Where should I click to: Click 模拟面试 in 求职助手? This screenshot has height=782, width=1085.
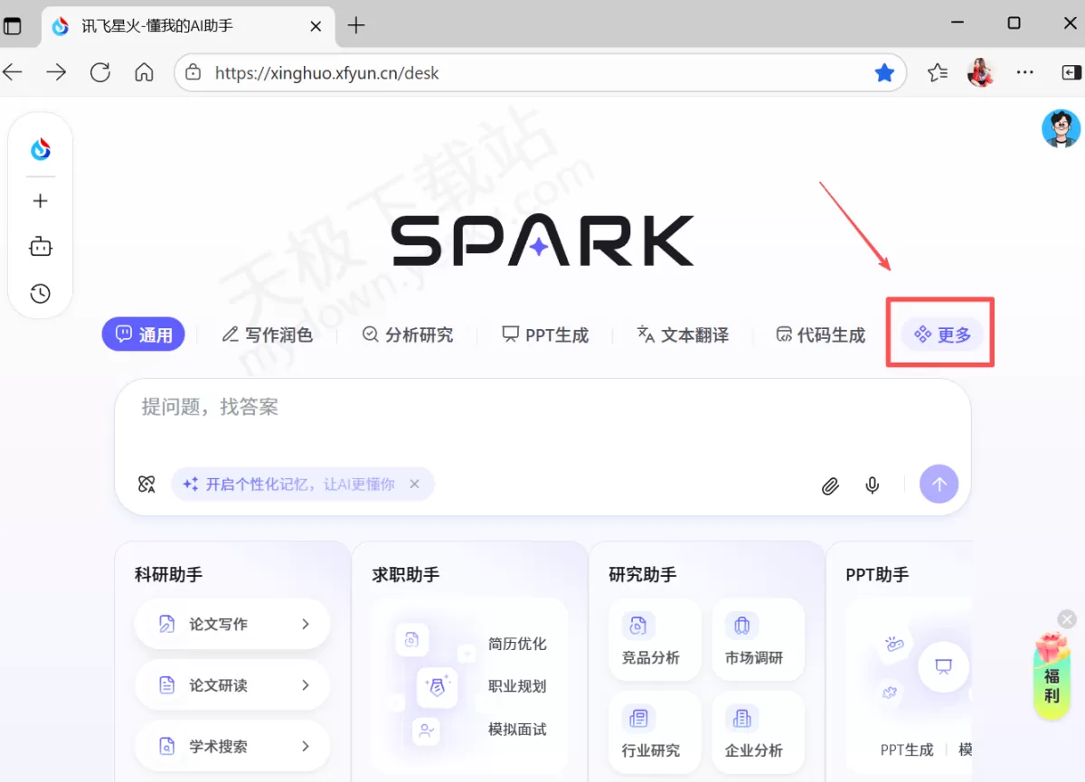coord(517,729)
